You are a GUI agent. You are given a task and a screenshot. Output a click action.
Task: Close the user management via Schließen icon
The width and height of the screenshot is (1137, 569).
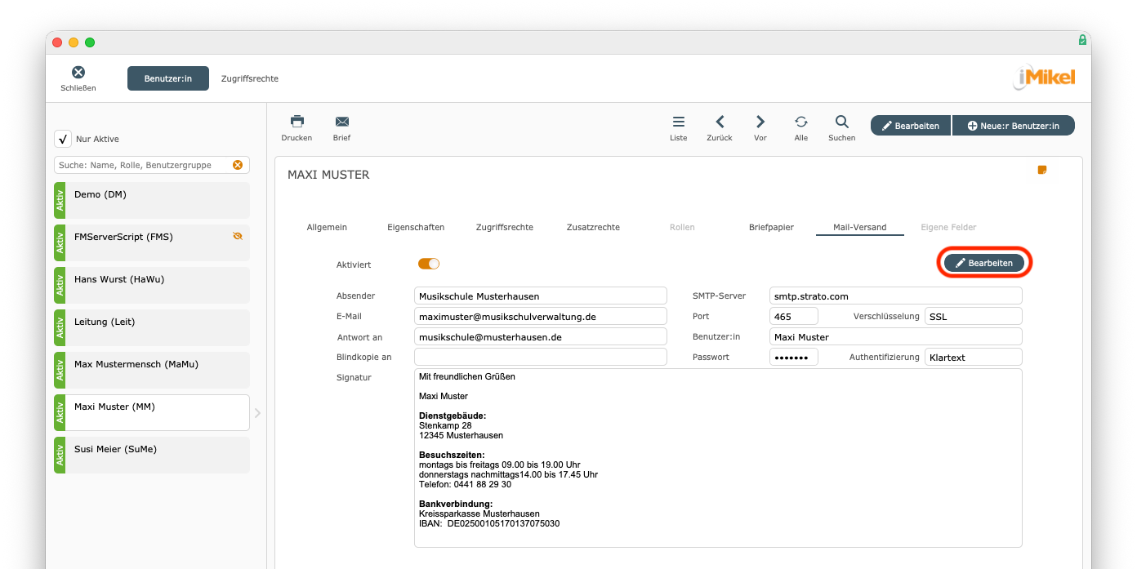pyautogui.click(x=78, y=73)
